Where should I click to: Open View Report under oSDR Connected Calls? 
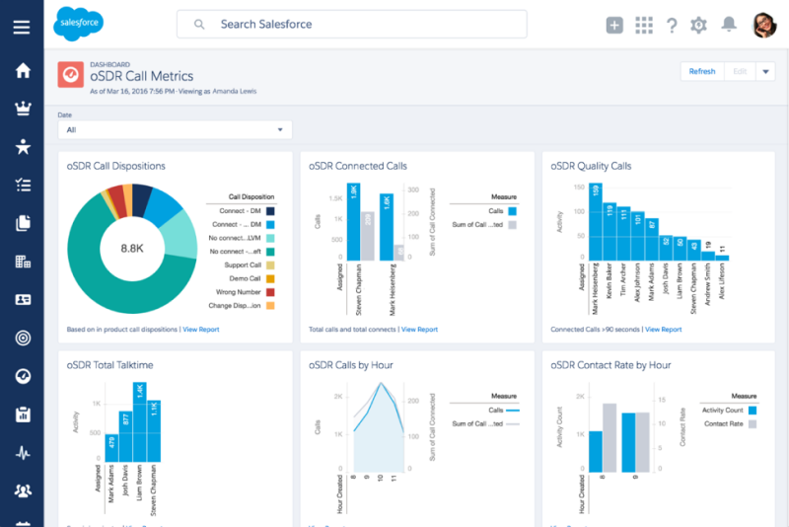419,330
